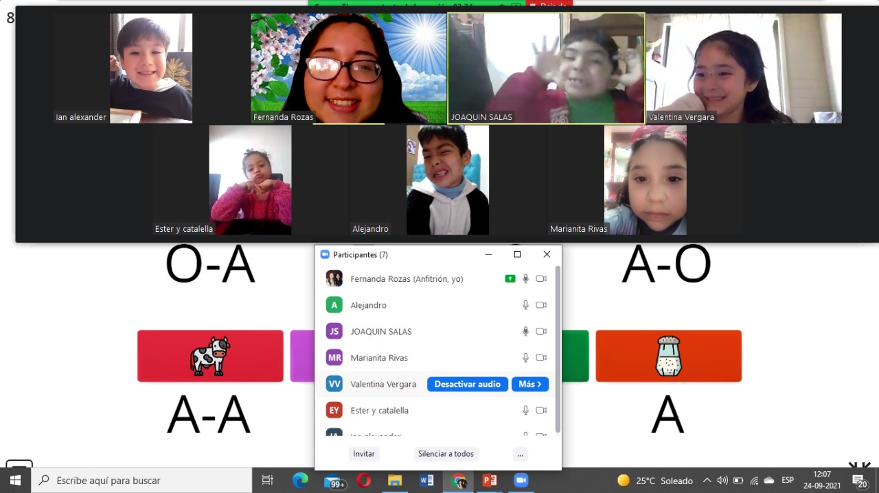The height and width of the screenshot is (493, 879).
Task: Click Marianita Rivas microphone icon
Action: 525,357
